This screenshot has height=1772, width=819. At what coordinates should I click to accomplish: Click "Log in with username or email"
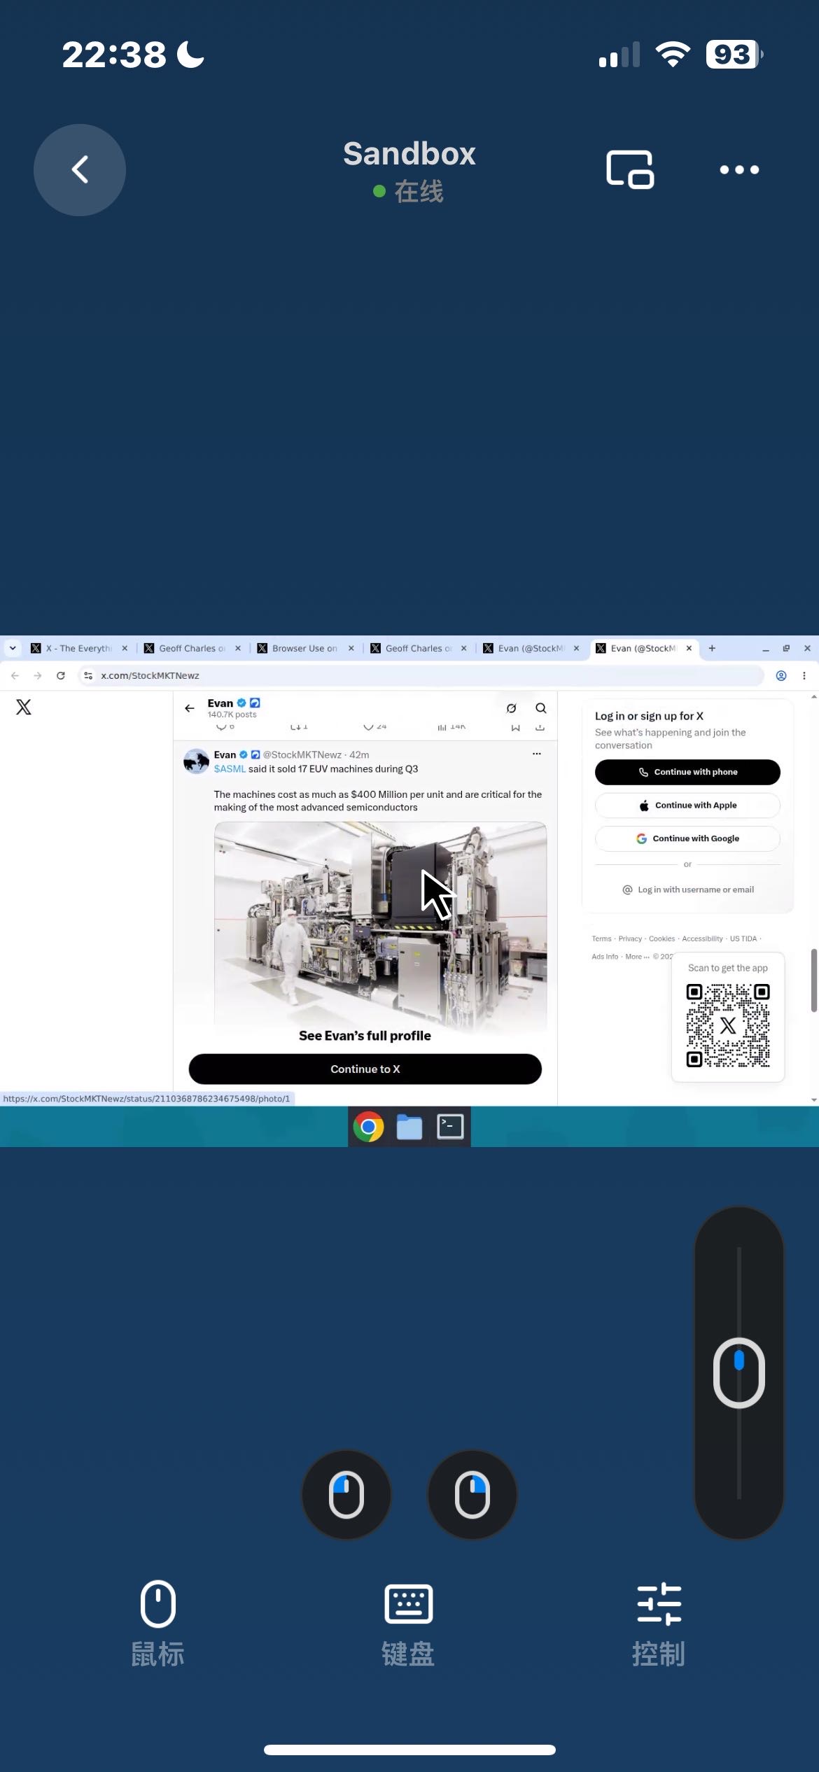(x=687, y=889)
